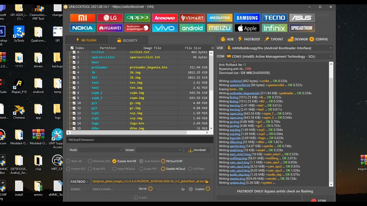The height and width of the screenshot is (206, 367).
Task: Select the Lenovo brand tile
Action: point(165,18)
